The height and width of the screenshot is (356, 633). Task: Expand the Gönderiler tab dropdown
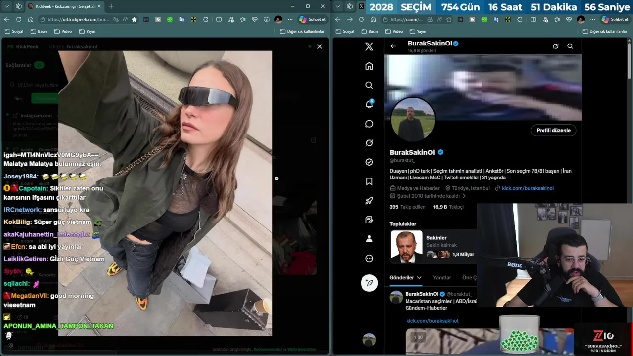click(x=419, y=278)
